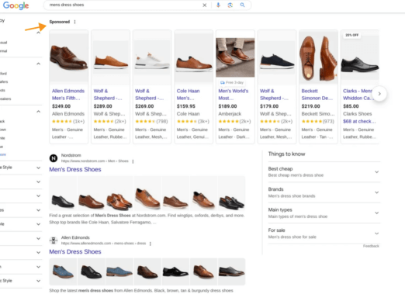Image resolution: width=405 pixels, height=294 pixels.
Task: Click the 20% OFF badge on Clarks
Action: pyautogui.click(x=352, y=35)
